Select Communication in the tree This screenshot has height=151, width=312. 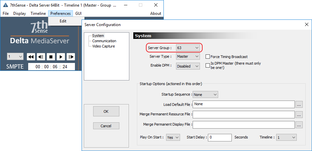coord(104,41)
